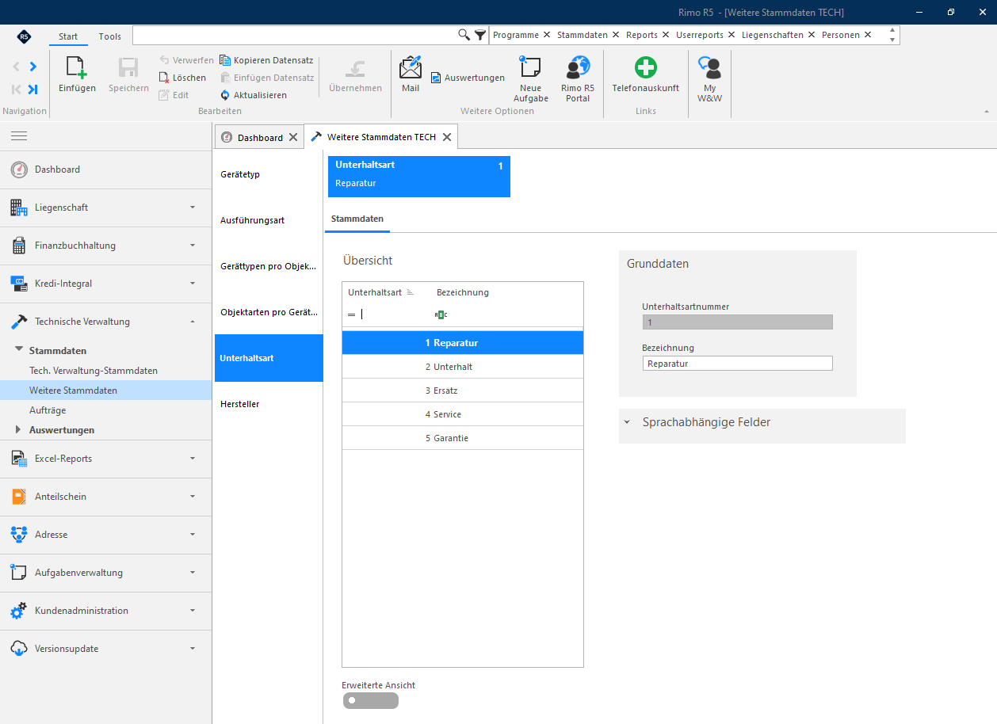Select the Ersatz row
Screen dimensions: 997x724
pos(463,391)
